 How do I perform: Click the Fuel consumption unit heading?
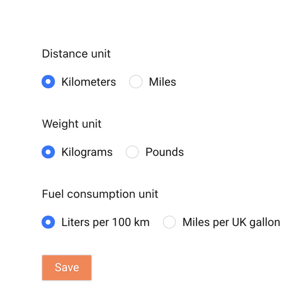coord(99,194)
